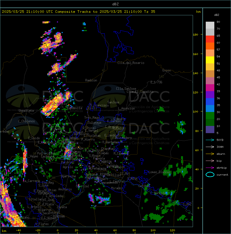The image size is (231, 234).
Task: Click the Divisadero map label
Action: tap(124, 138)
